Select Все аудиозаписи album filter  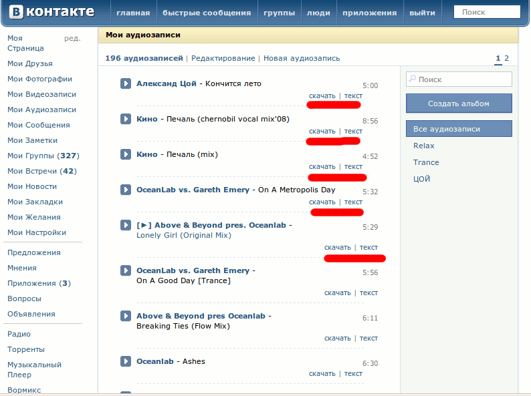[459, 129]
